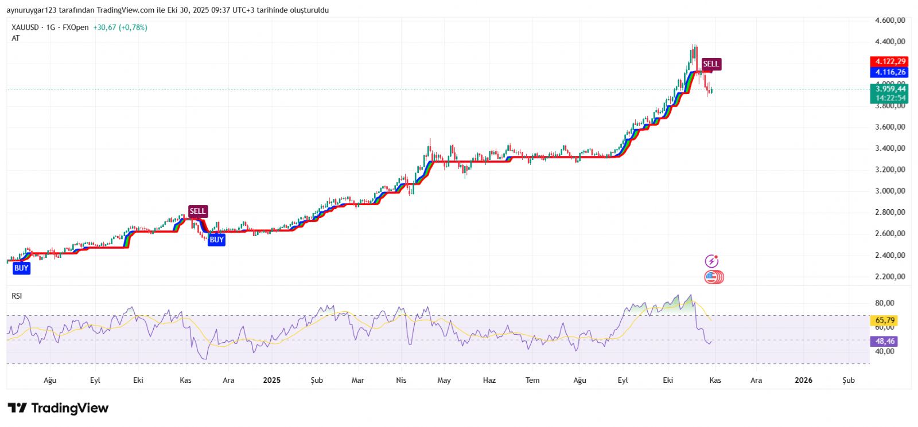
Task: Open the US flag economic events icon
Action: tap(713, 277)
